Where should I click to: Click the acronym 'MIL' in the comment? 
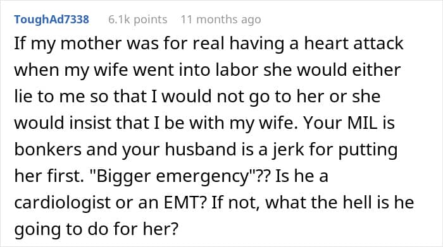363,123
